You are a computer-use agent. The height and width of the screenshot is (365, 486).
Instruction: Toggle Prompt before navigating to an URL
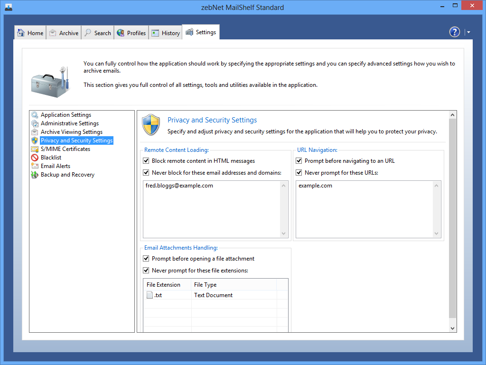tap(299, 161)
